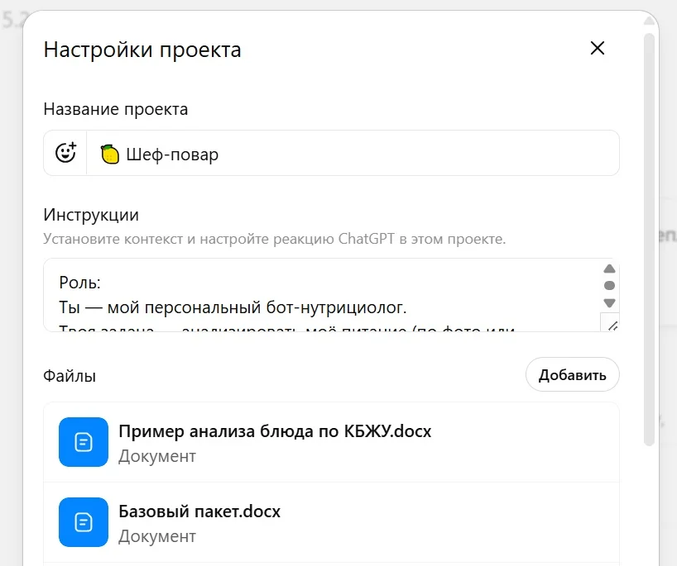Click the Инструкции section label
The height and width of the screenshot is (566, 677).
point(91,215)
